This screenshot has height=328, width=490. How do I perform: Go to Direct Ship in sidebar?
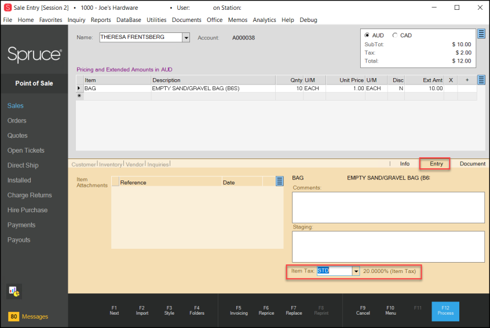pyautogui.click(x=23, y=165)
